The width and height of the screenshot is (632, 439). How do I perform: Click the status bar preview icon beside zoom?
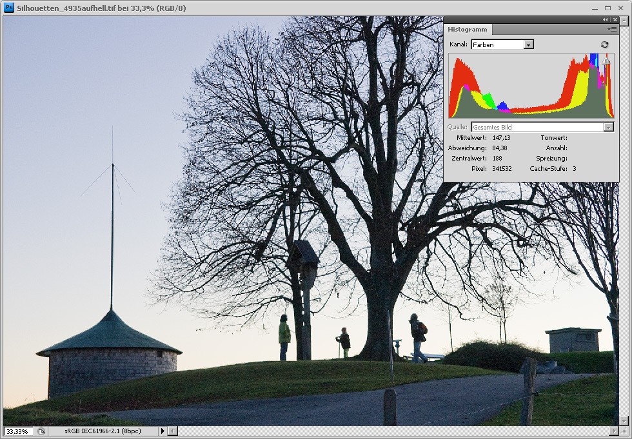[x=41, y=431]
